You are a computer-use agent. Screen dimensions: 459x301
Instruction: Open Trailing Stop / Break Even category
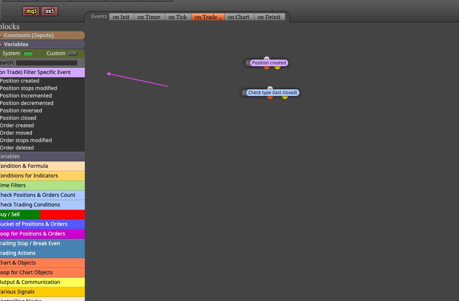[x=42, y=243]
